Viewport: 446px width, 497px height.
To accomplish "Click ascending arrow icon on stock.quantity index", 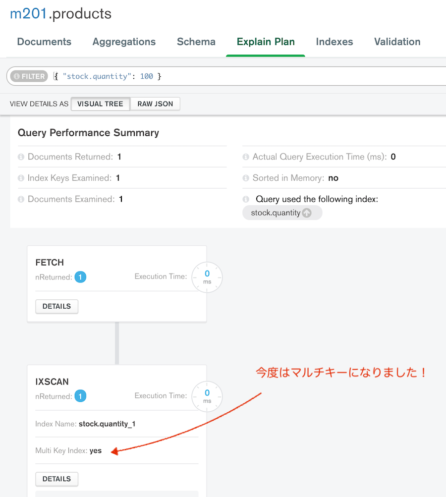I will [x=307, y=213].
